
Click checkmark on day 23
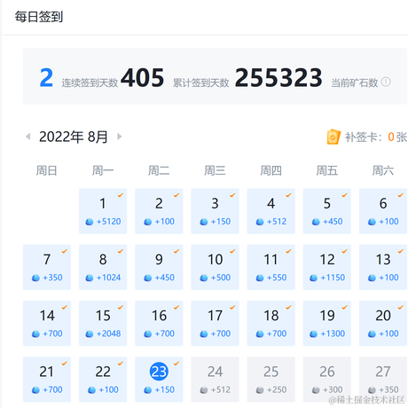[177, 364]
